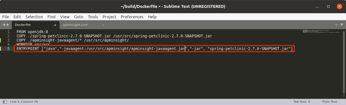
Task: Click the unsaved dot on Dockerfile tab
Action: (x=55, y=25)
